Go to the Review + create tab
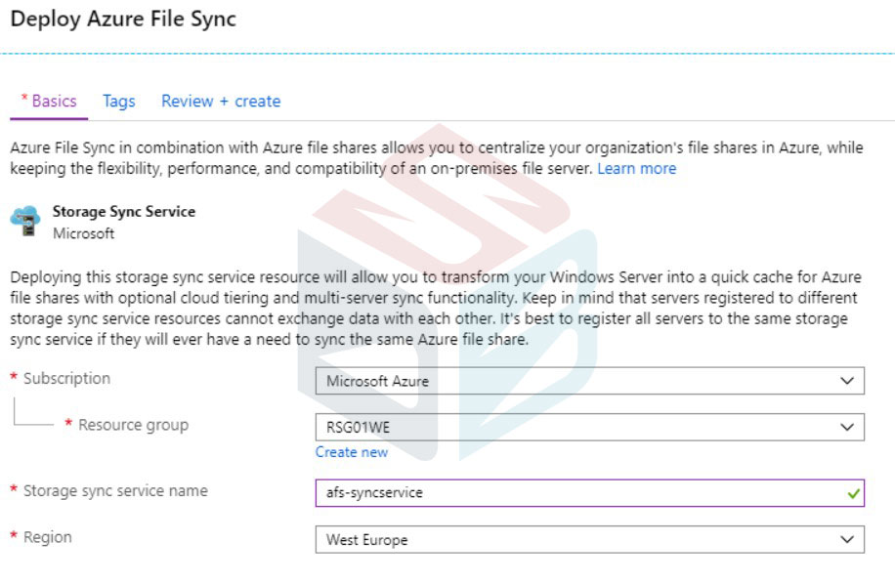This screenshot has height=584, width=895. pyautogui.click(x=221, y=102)
